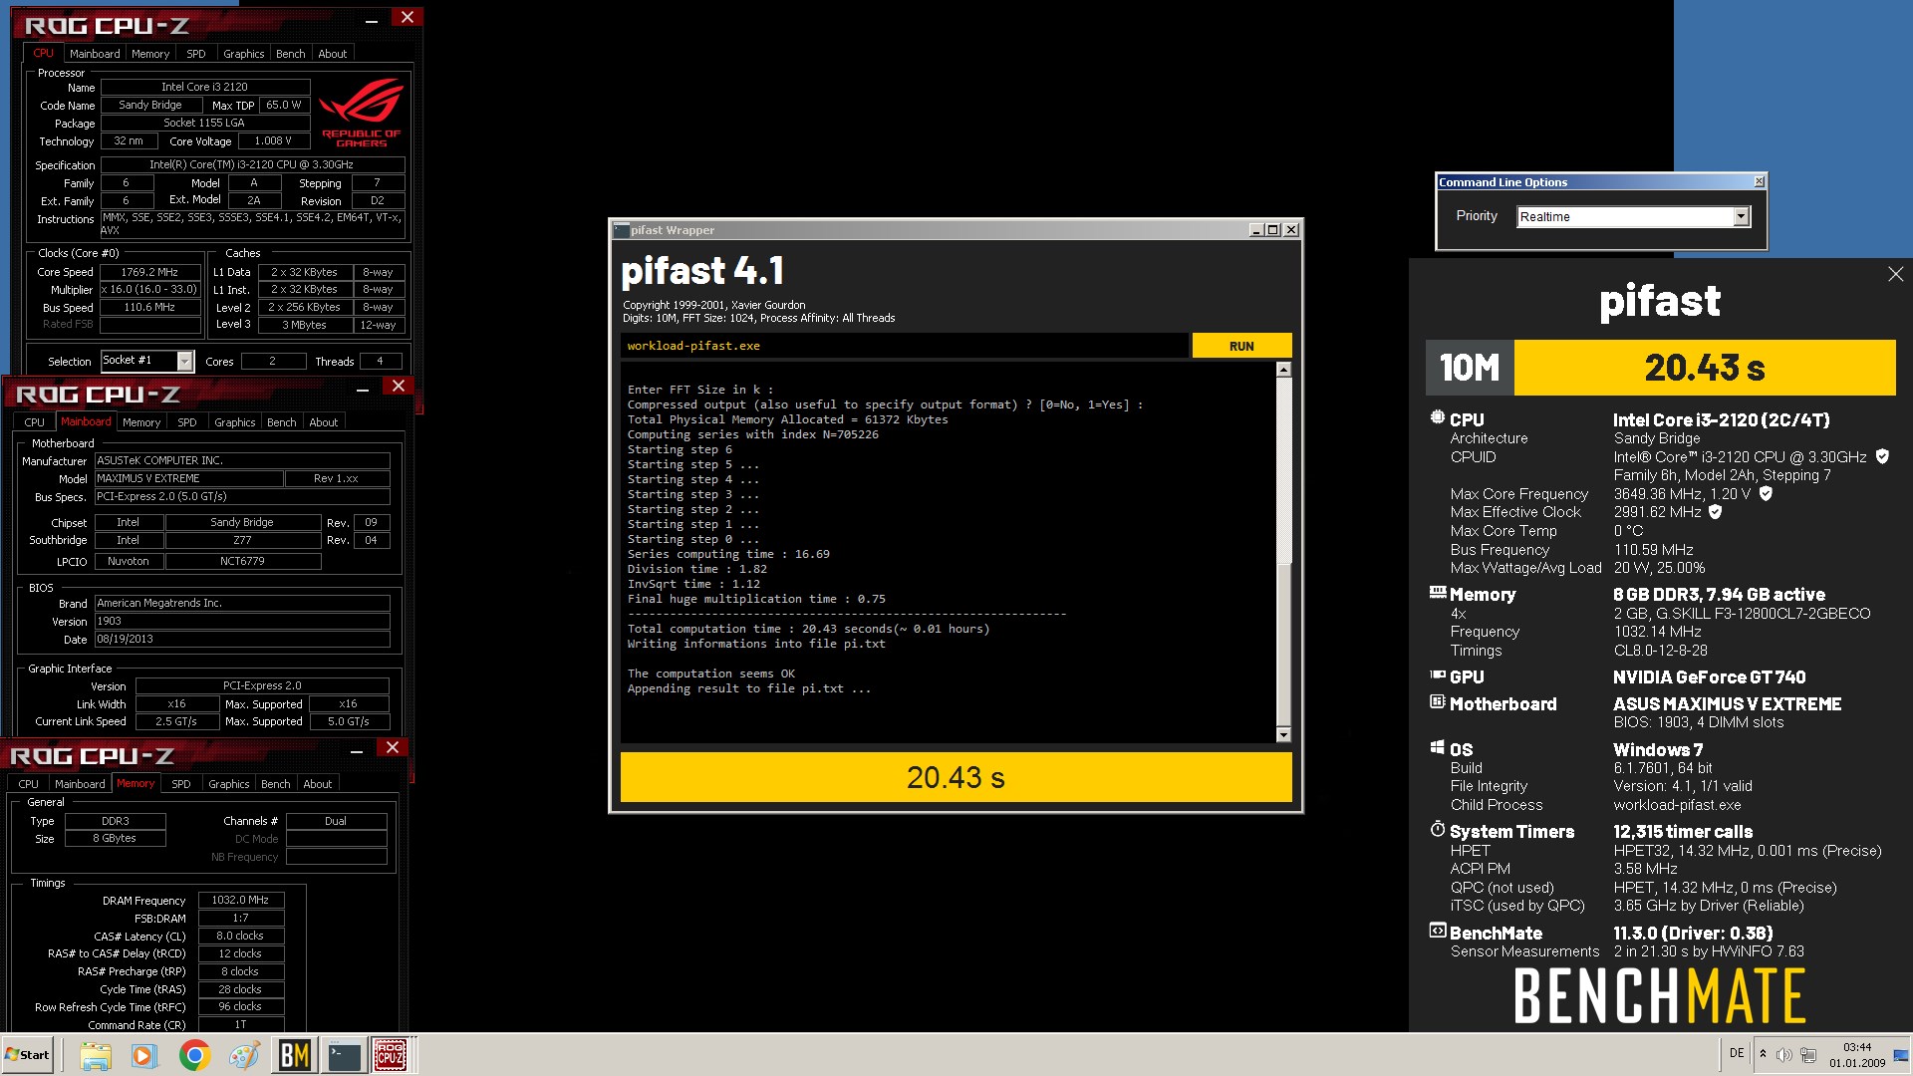The height and width of the screenshot is (1076, 1913).
Task: Open About tab in CPU-Z window showing Processor
Action: click(333, 54)
